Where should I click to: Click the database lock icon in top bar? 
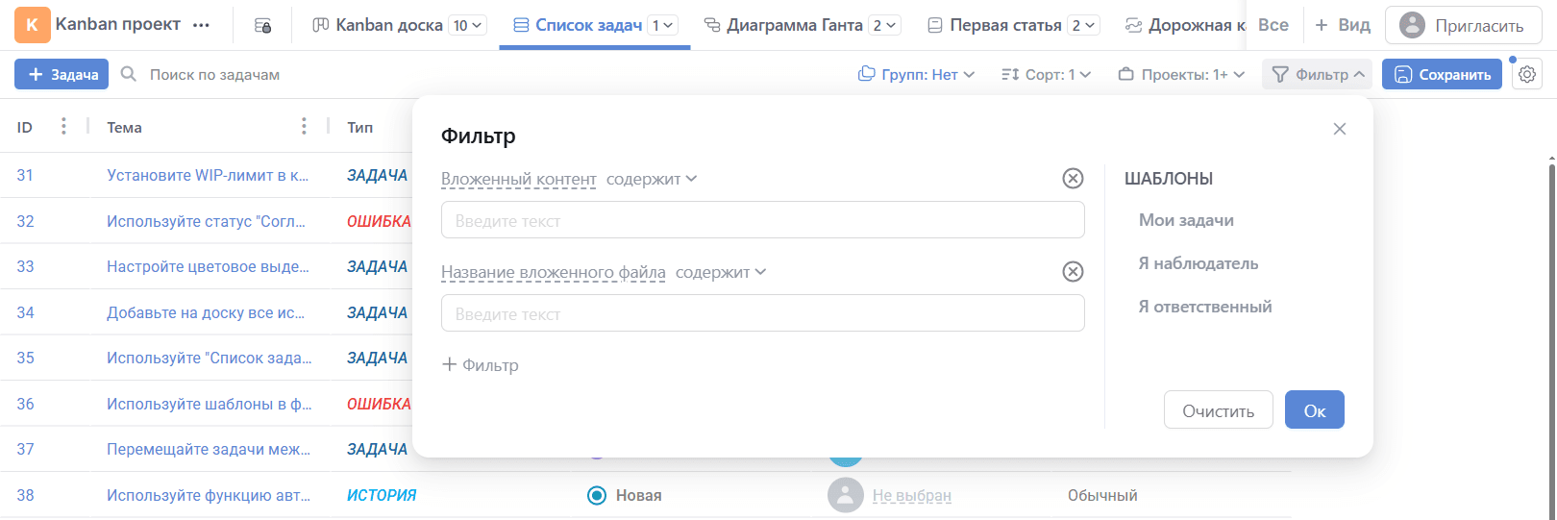point(262,26)
